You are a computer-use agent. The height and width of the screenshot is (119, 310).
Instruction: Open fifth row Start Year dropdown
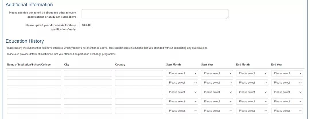pos(217,111)
